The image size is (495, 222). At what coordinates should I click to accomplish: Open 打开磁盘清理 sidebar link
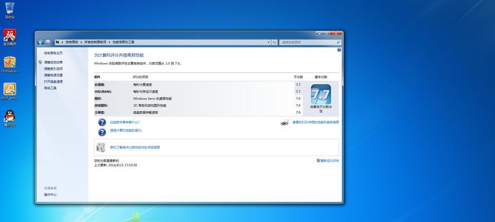pyautogui.click(x=53, y=82)
